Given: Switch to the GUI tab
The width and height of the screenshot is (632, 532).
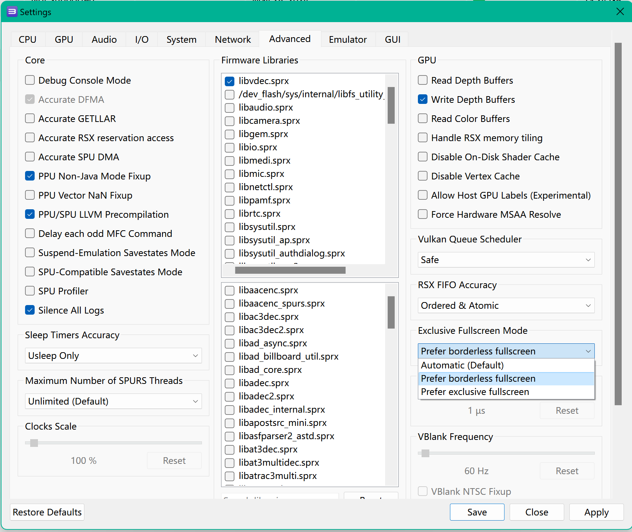Looking at the screenshot, I should click(392, 39).
